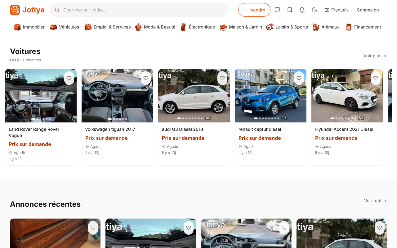
Task: Open the notifications bell
Action: [x=302, y=10]
